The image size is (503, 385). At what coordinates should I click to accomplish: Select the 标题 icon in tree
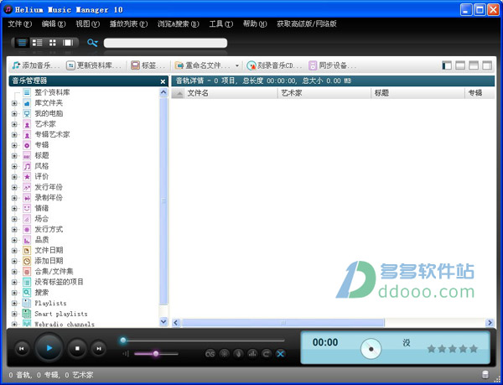(27, 156)
